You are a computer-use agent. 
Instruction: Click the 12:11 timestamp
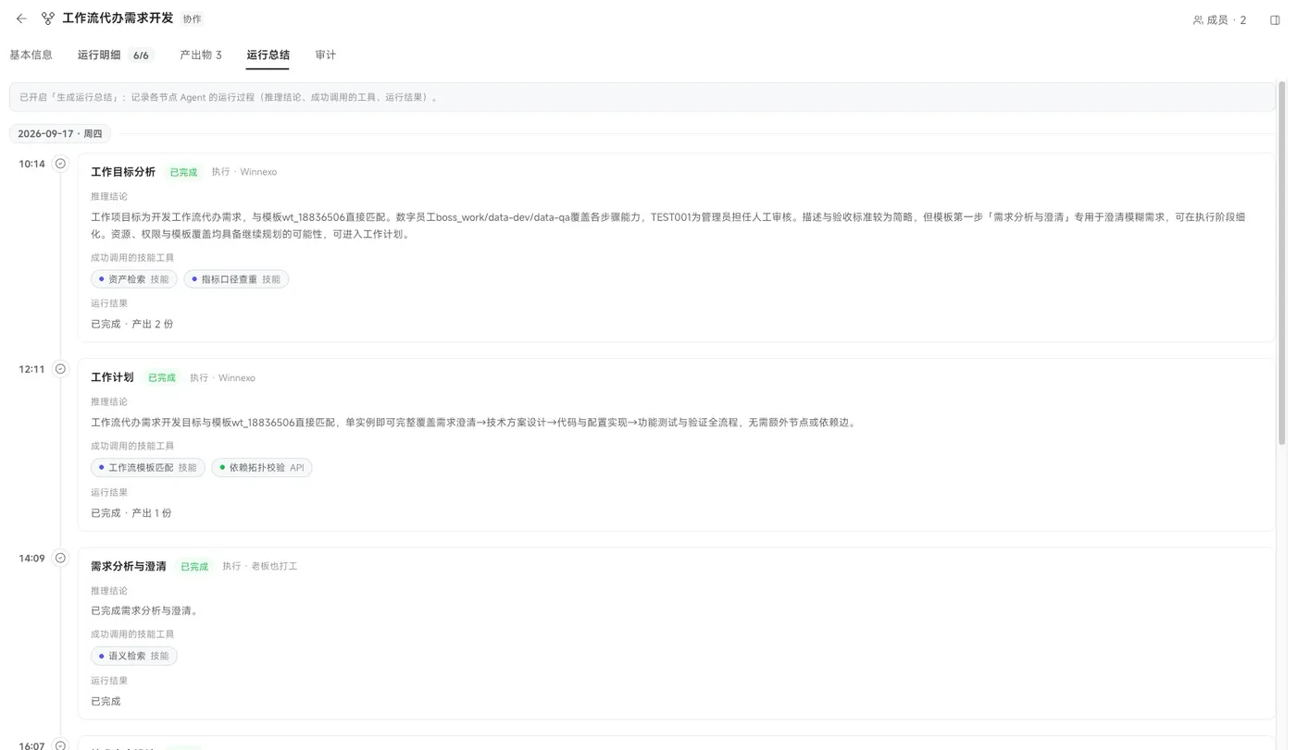(31, 369)
